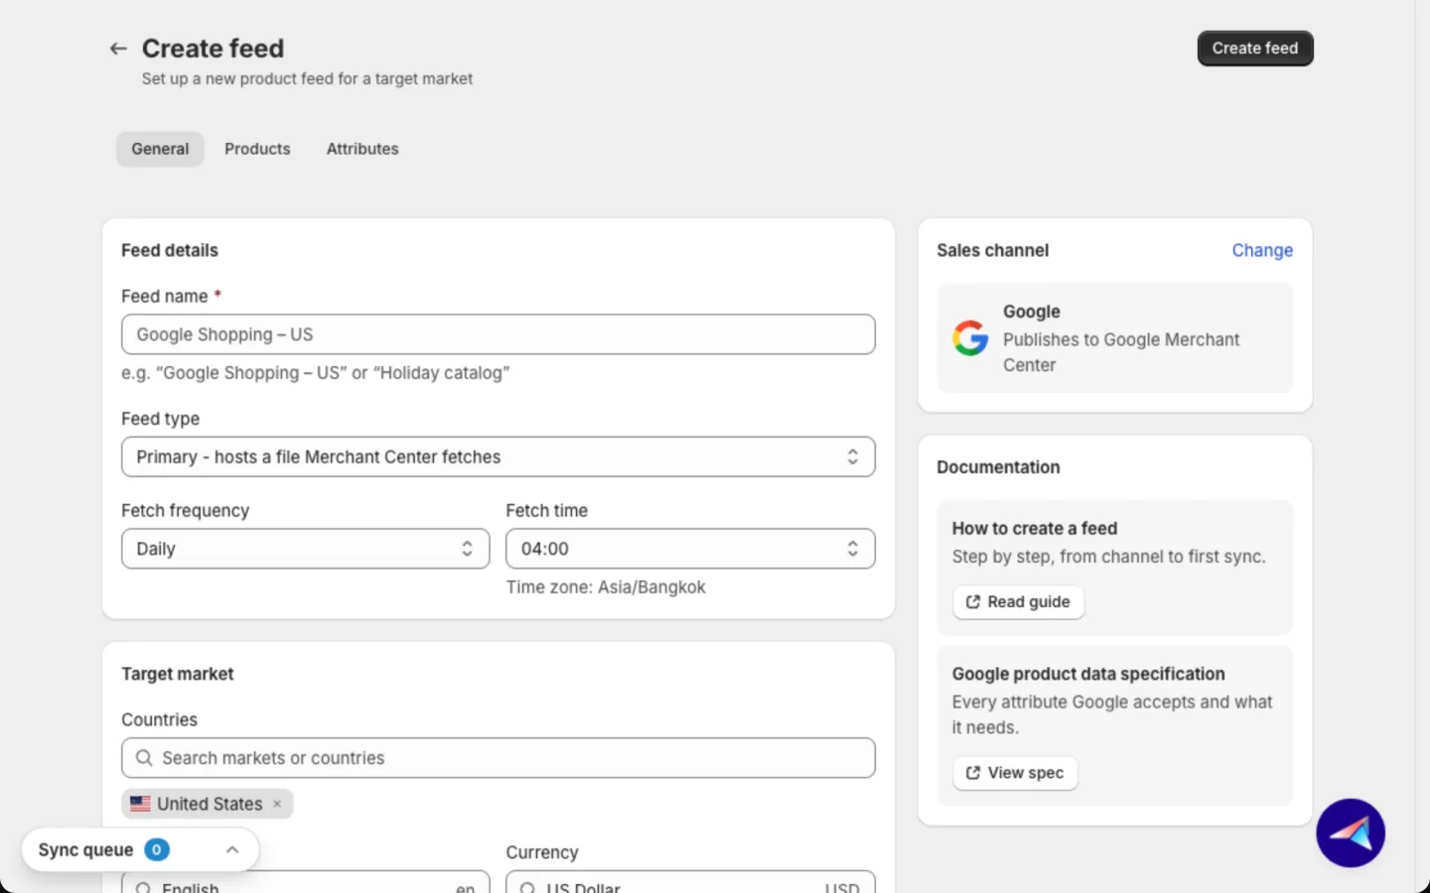Click the English language field
Image resolution: width=1430 pixels, height=893 pixels.
306,882
